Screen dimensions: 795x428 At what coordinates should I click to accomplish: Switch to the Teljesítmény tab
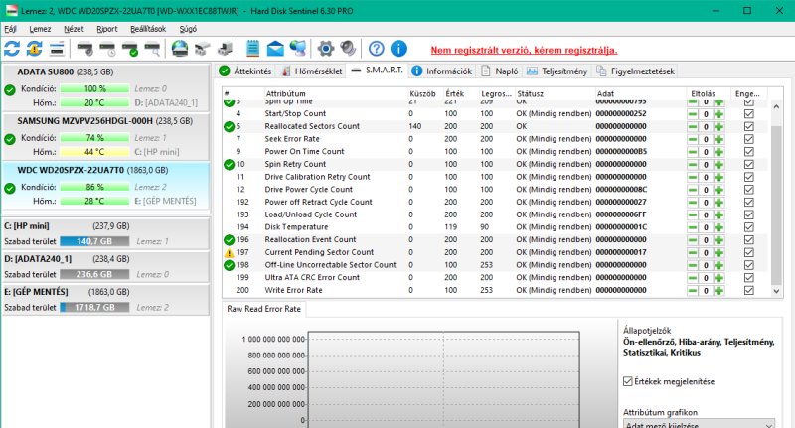tap(557, 71)
